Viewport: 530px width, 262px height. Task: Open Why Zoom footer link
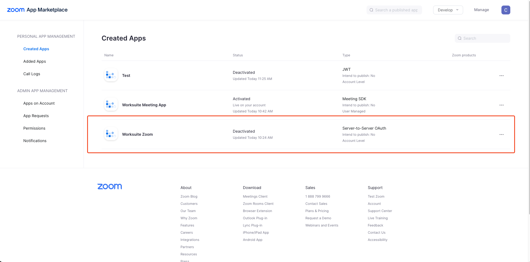[189, 218]
